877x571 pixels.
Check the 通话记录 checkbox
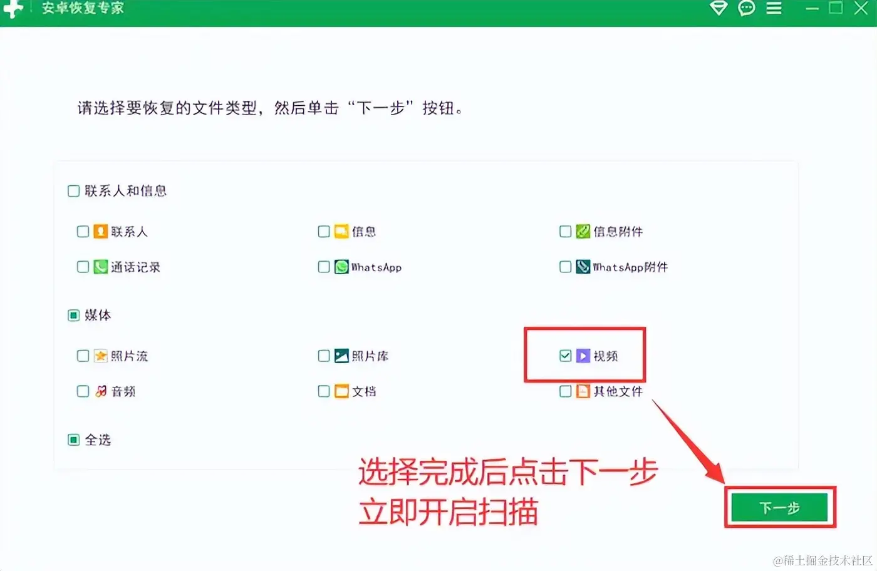pyautogui.click(x=83, y=267)
